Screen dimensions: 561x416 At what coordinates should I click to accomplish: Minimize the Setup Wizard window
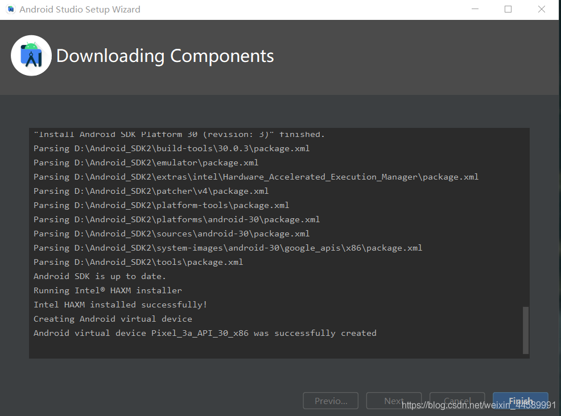tap(475, 9)
